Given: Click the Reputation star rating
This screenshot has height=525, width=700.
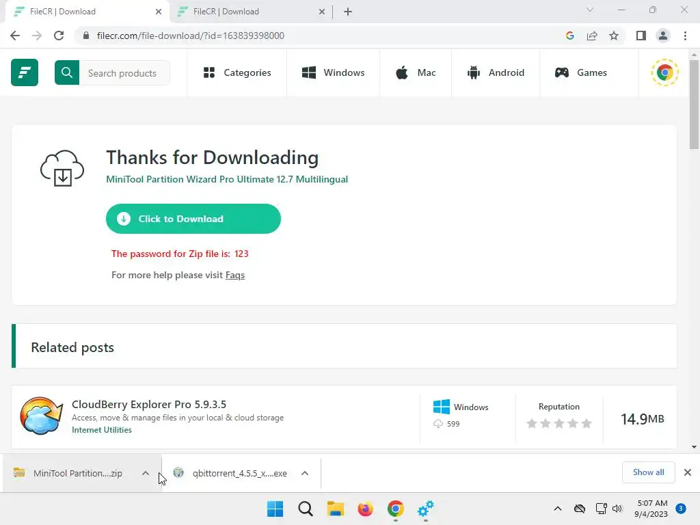Looking at the screenshot, I should pos(559,423).
